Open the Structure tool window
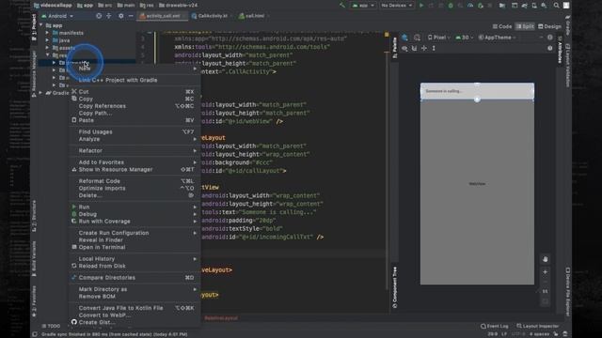Screen dimensions: 602x338 tap(34, 216)
